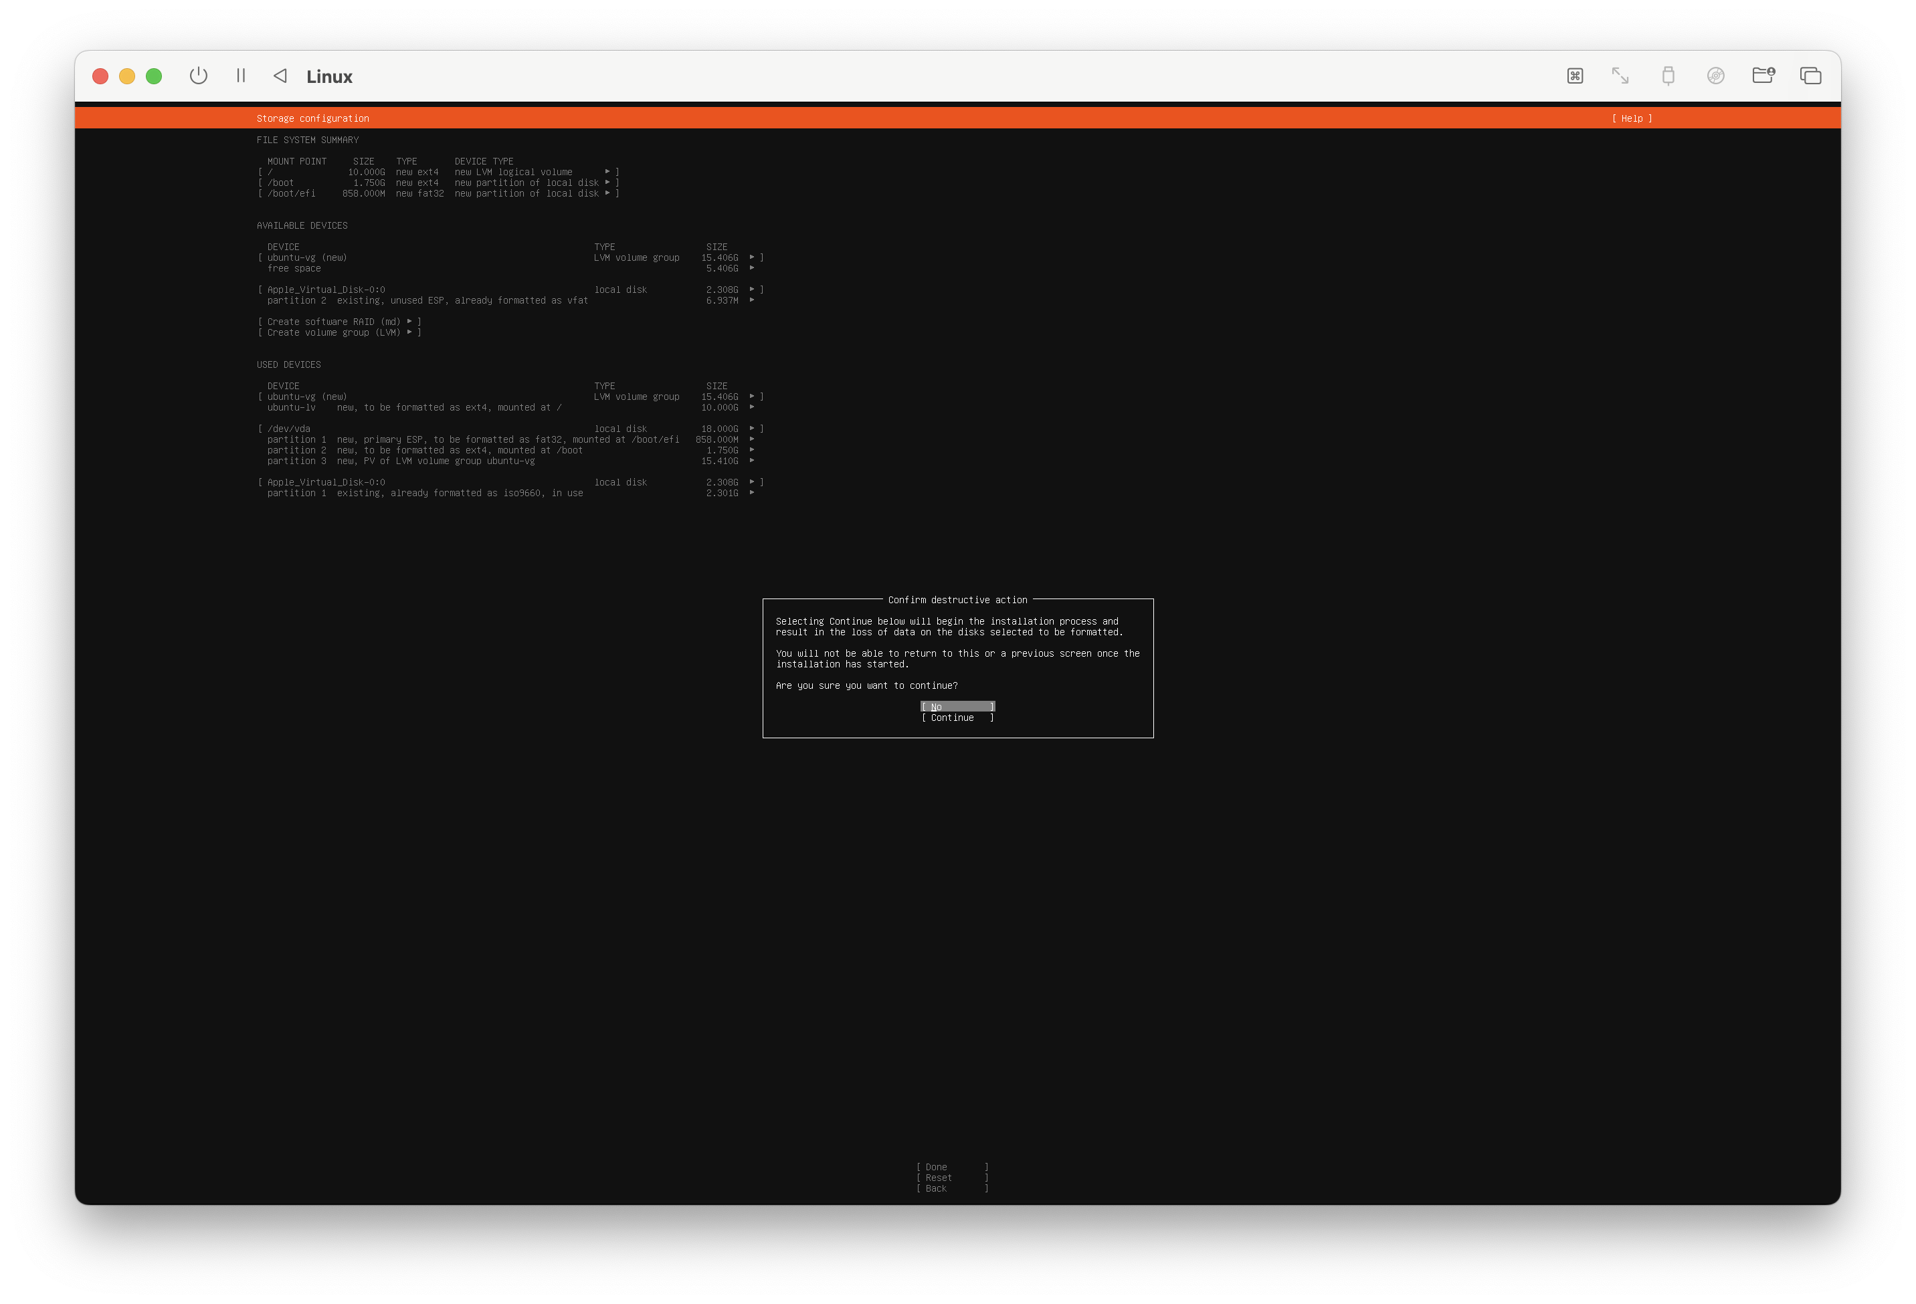Click the window management icon
Image resolution: width=1916 pixels, height=1304 pixels.
click(x=1810, y=76)
